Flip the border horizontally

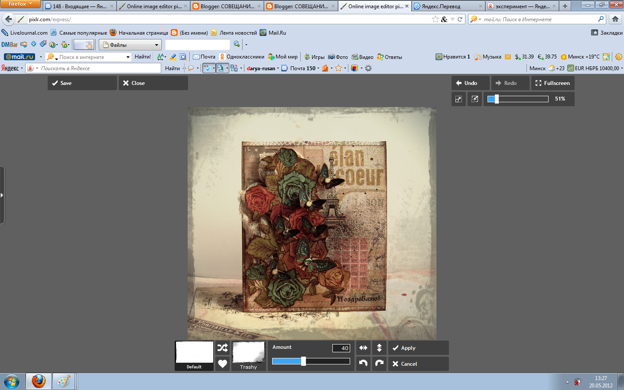(x=363, y=348)
